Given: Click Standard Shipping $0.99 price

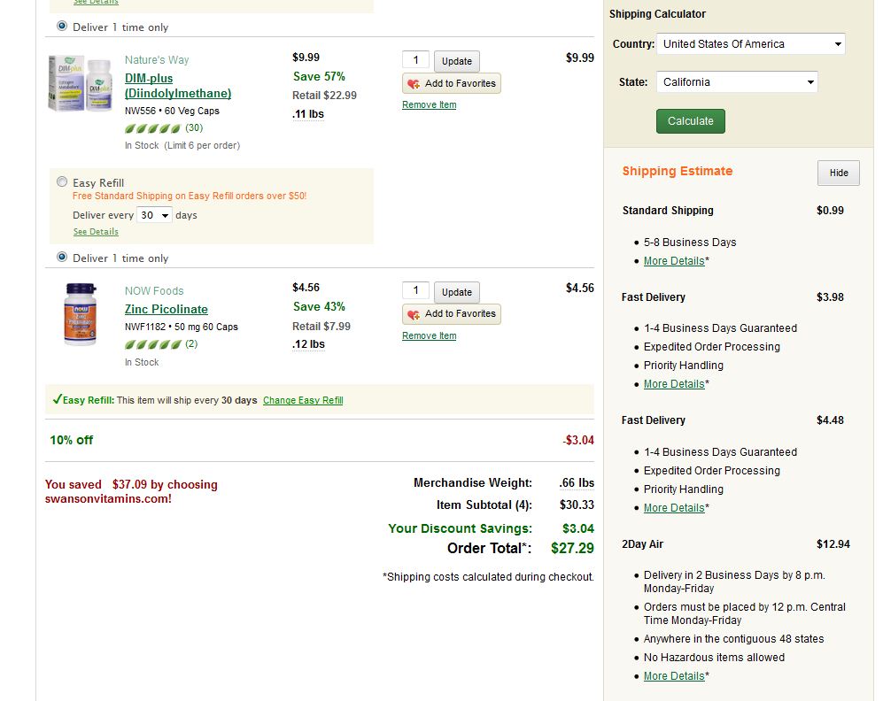Looking at the screenshot, I should click(x=830, y=211).
